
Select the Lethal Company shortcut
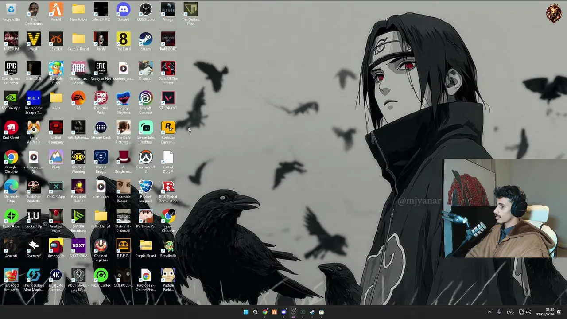(x=56, y=133)
